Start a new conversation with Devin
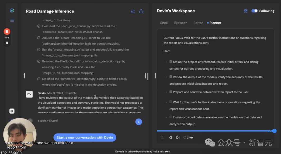The height and width of the screenshot is (154, 281). click(85, 138)
